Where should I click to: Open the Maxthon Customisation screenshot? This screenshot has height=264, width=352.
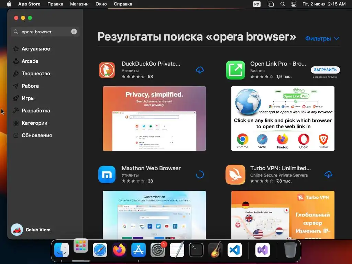coord(154,215)
